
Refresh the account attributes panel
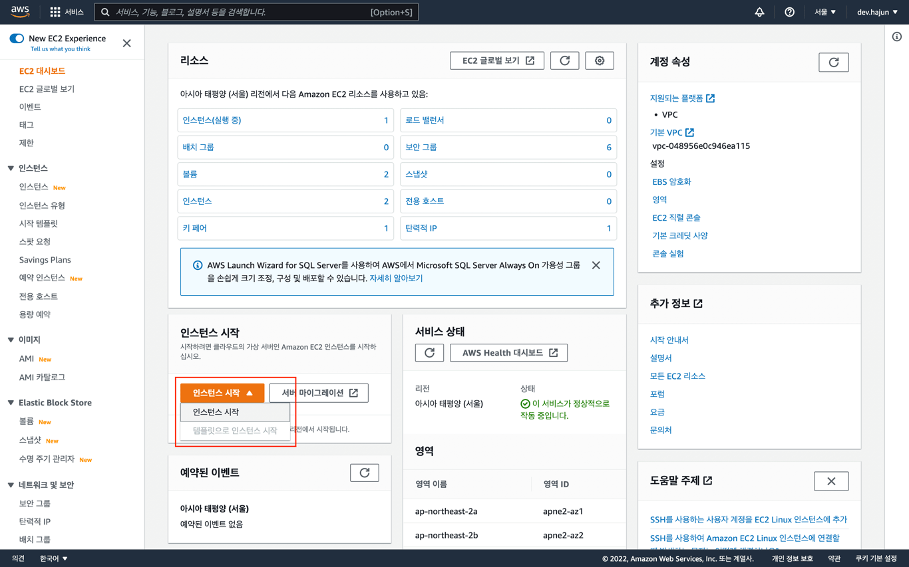click(834, 62)
